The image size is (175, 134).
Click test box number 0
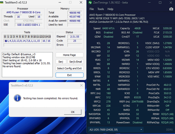click(x=5, y=37)
